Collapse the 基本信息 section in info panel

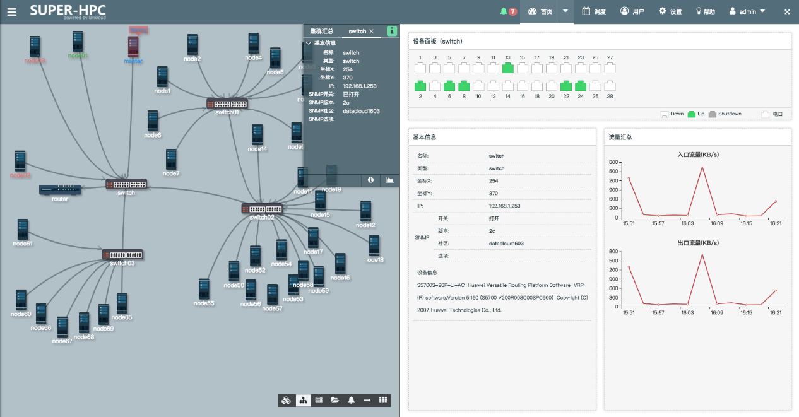pos(309,43)
